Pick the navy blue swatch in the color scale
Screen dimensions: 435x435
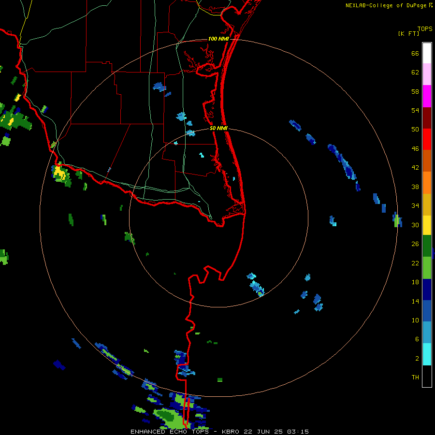click(427, 290)
